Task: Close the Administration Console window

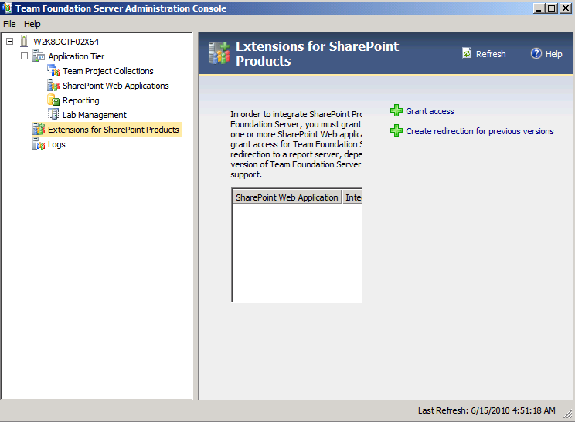Action: (566, 8)
